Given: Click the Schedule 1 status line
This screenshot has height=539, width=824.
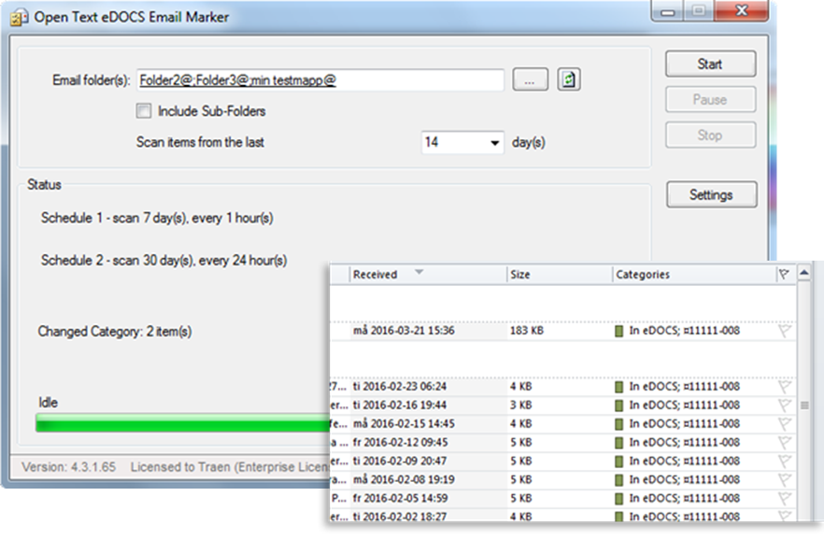Looking at the screenshot, I should pos(157,218).
